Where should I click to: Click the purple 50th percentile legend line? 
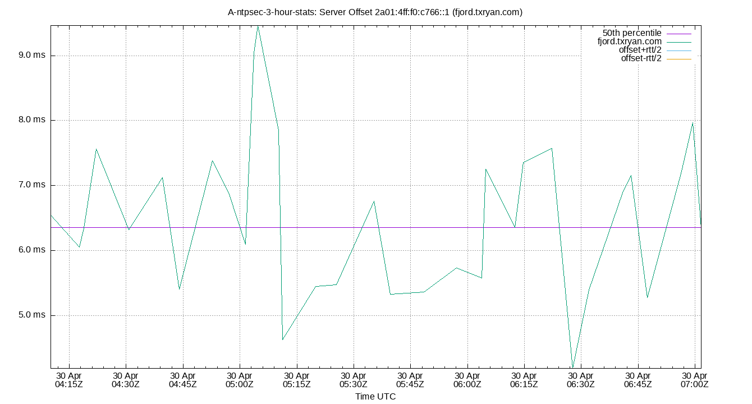pyautogui.click(x=679, y=33)
